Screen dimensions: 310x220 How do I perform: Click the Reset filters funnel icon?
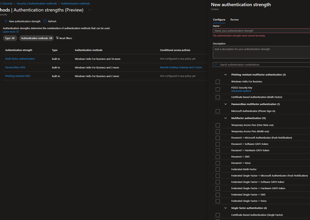coord(57,38)
